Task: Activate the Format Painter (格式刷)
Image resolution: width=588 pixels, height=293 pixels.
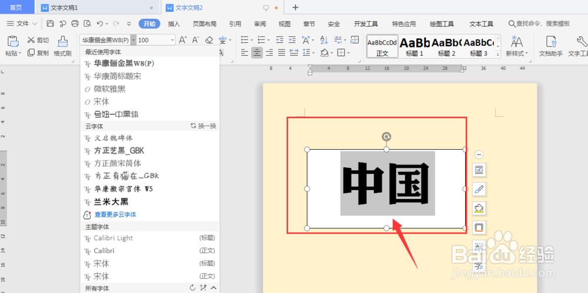Action: coord(62,46)
